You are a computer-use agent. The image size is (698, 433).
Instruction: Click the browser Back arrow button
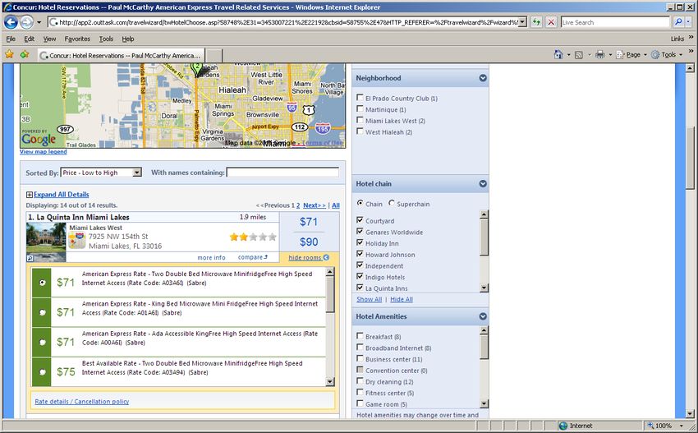click(11, 22)
